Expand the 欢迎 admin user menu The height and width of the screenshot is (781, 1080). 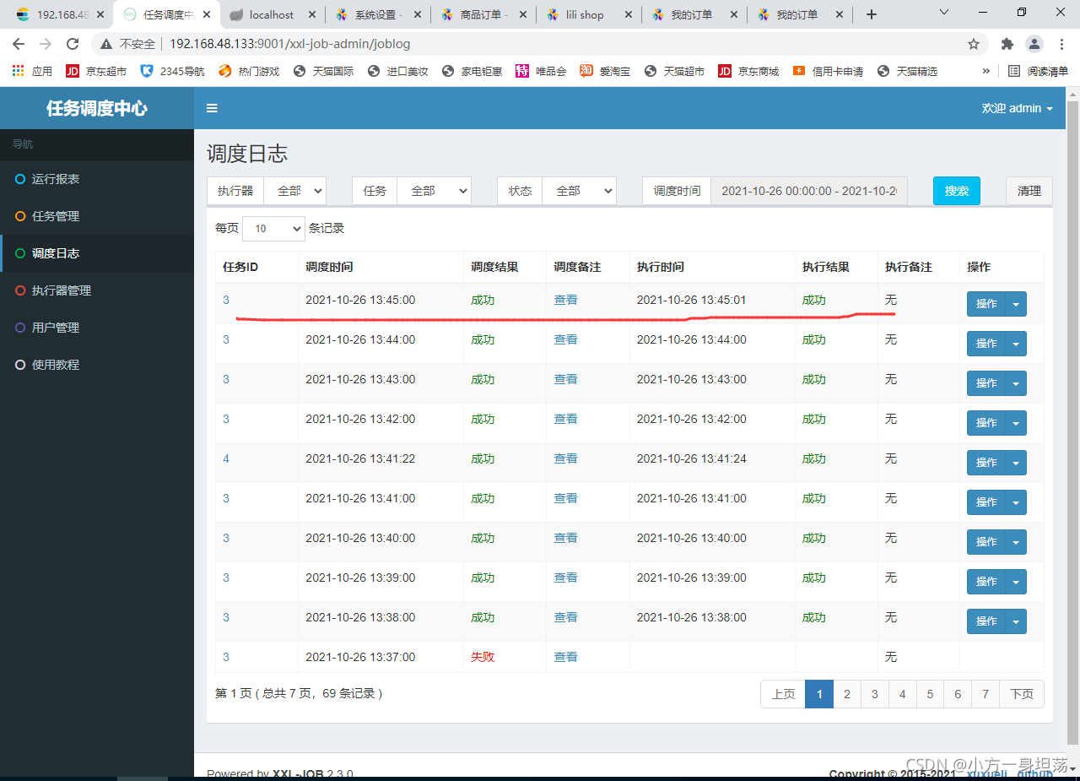tap(1017, 108)
